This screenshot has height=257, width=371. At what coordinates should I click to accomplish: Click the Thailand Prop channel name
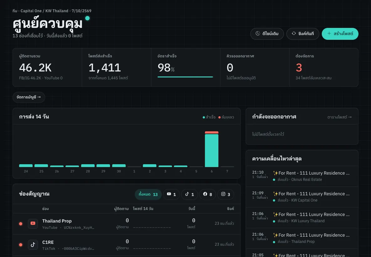[x=57, y=221]
